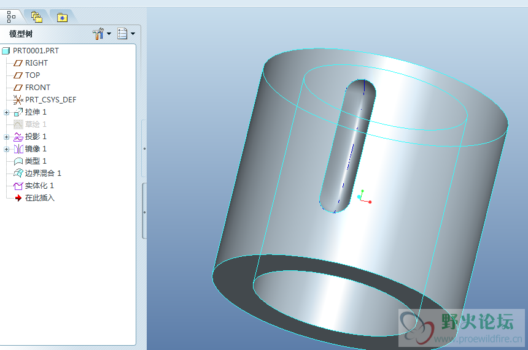Switch to the Model Tree navigator tab
Viewport: 528px width, 350px height.
[x=11, y=17]
